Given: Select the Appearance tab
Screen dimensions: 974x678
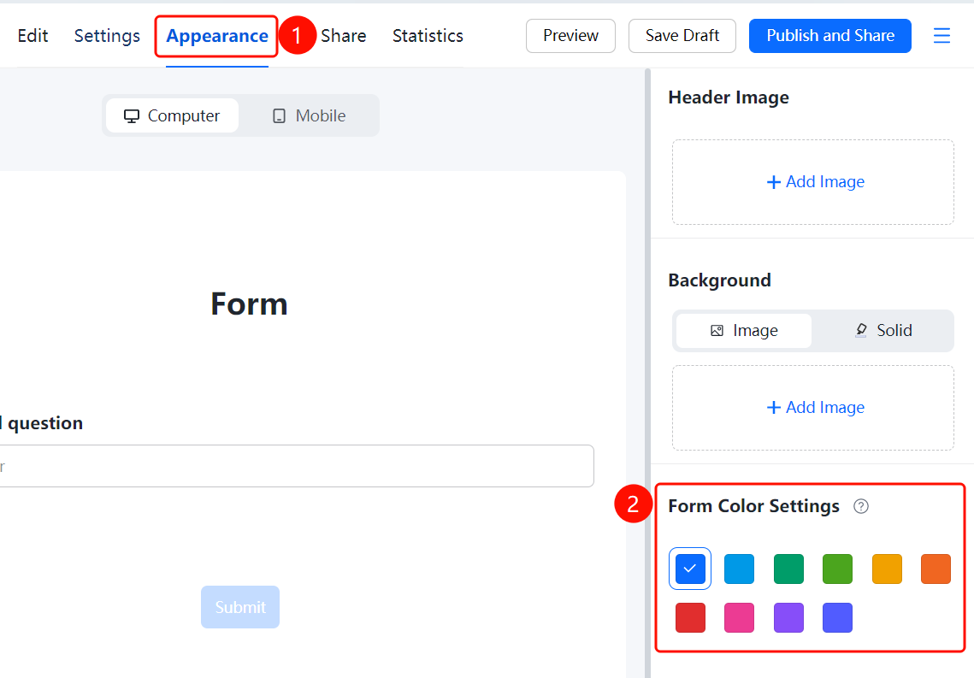Looking at the screenshot, I should [217, 36].
